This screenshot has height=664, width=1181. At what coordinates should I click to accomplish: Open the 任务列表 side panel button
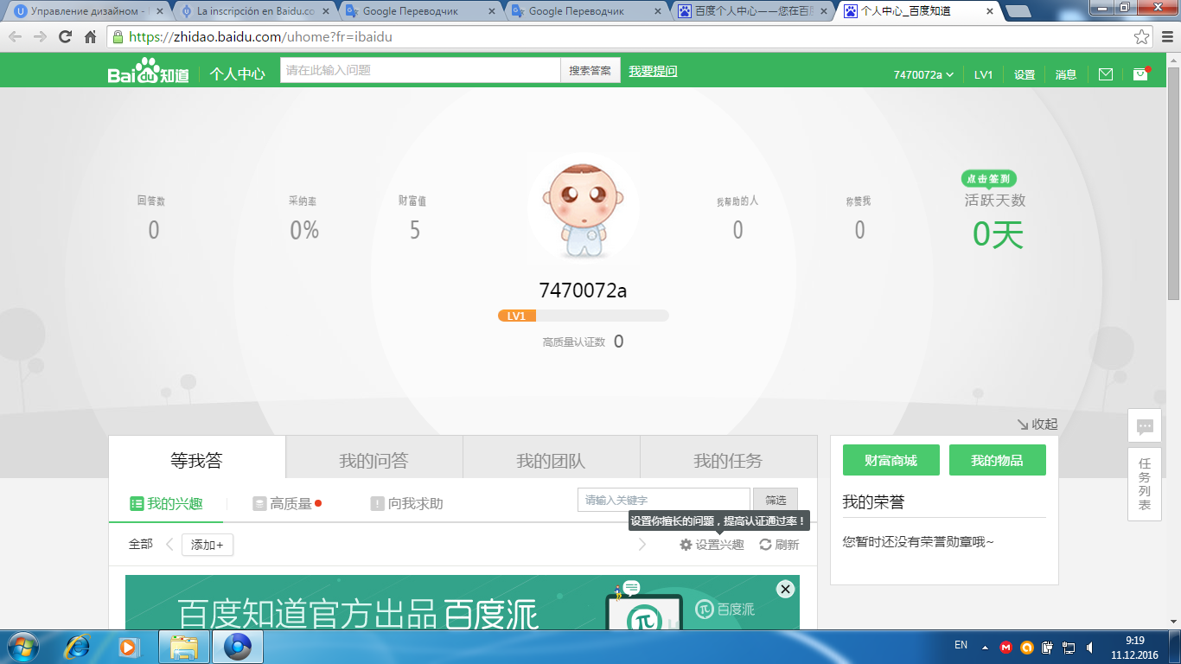pos(1145,484)
